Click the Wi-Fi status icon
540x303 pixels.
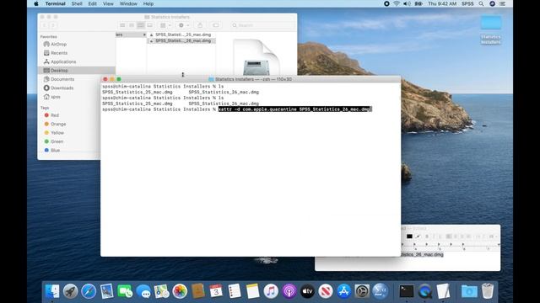click(397, 3)
